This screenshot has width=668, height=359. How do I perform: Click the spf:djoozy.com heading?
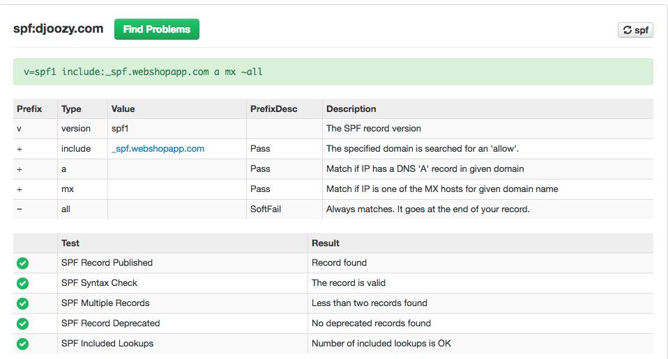pyautogui.click(x=58, y=29)
